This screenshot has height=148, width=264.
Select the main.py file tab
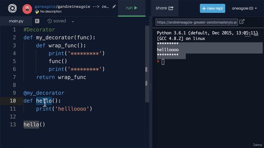pos(16,21)
